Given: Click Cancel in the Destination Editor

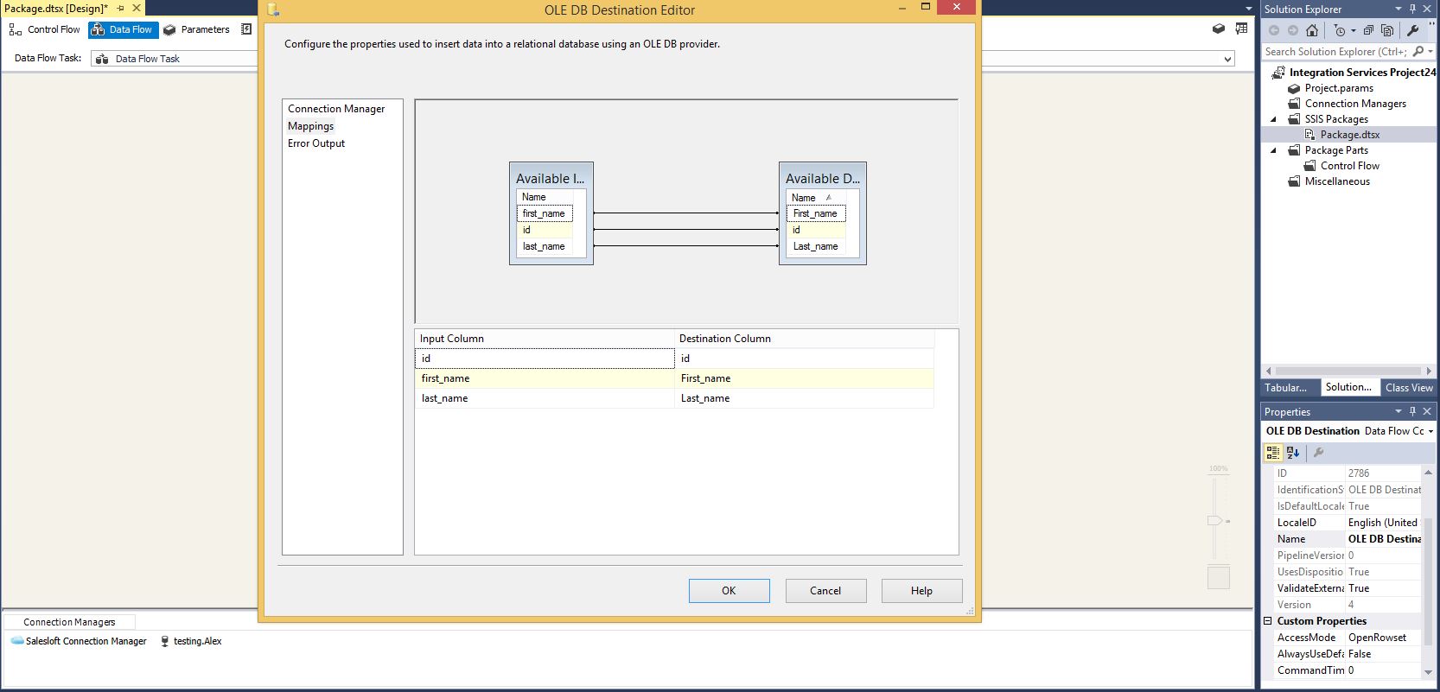Looking at the screenshot, I should 825,591.
